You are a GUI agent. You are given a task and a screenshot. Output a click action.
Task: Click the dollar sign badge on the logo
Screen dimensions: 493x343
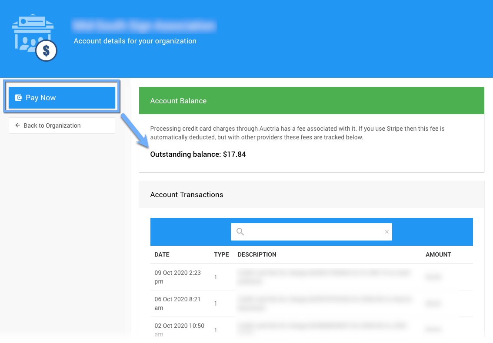(x=47, y=51)
